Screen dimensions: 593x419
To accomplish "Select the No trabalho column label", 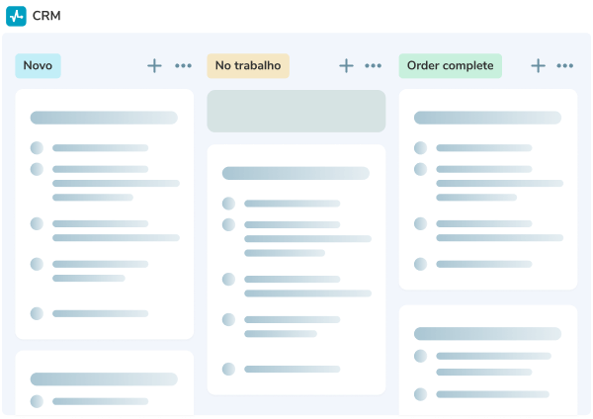I will 248,66.
